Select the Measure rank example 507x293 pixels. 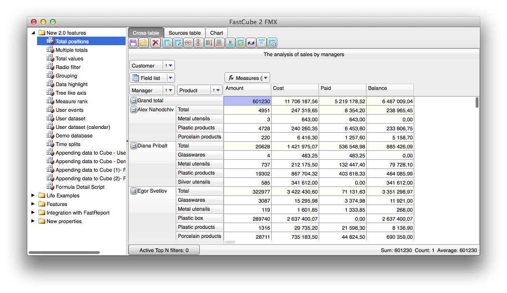pyautogui.click(x=71, y=101)
